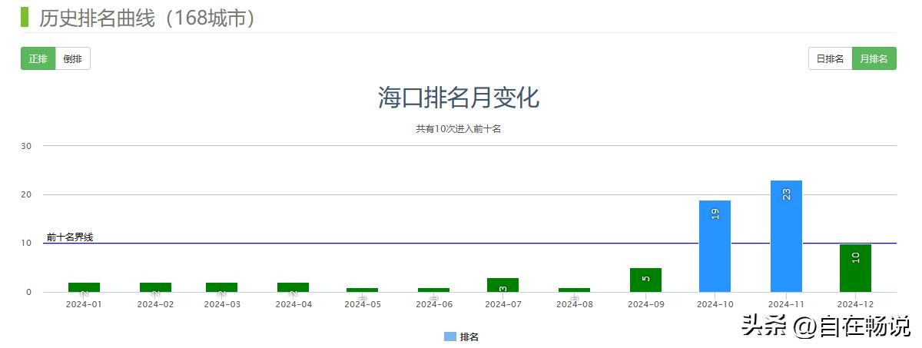Click the 排名 legend label text
922x348 pixels.
[469, 336]
